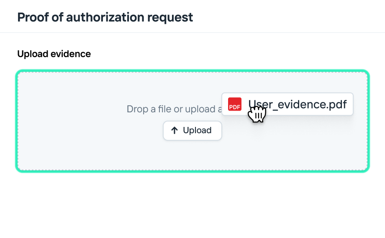Click the up-arrow icon inside Upload button
385x238 pixels.
(175, 130)
